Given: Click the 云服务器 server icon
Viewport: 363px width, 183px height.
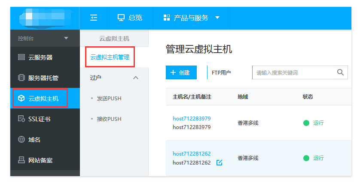Looking at the screenshot, I should point(21,57).
